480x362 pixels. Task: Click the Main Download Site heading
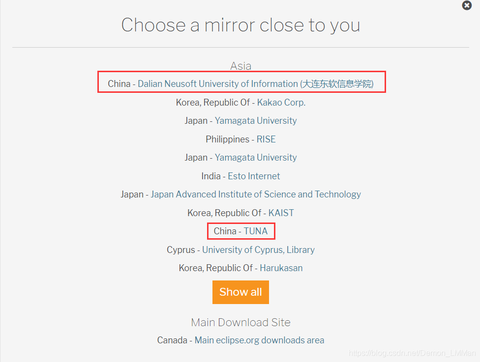coord(240,322)
